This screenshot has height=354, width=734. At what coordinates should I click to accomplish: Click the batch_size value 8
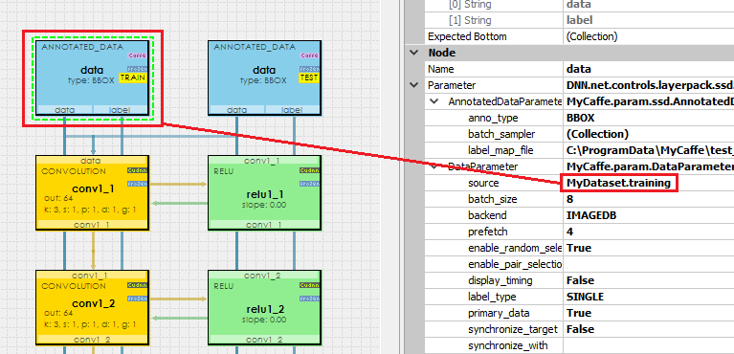tap(569, 199)
